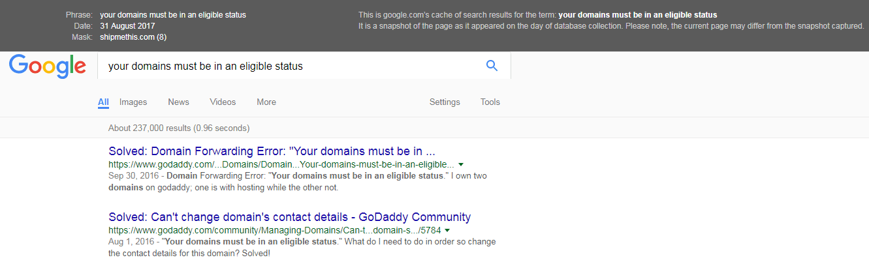Screen dimensions: 869x264
Task: Open the More search categories menu
Action: point(266,102)
